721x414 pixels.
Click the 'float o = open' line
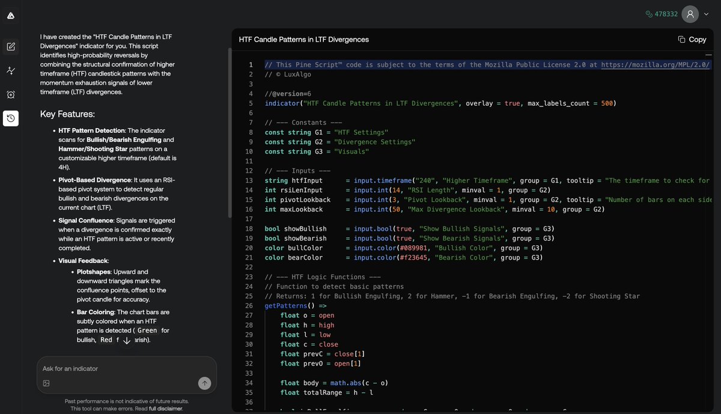[308, 315]
